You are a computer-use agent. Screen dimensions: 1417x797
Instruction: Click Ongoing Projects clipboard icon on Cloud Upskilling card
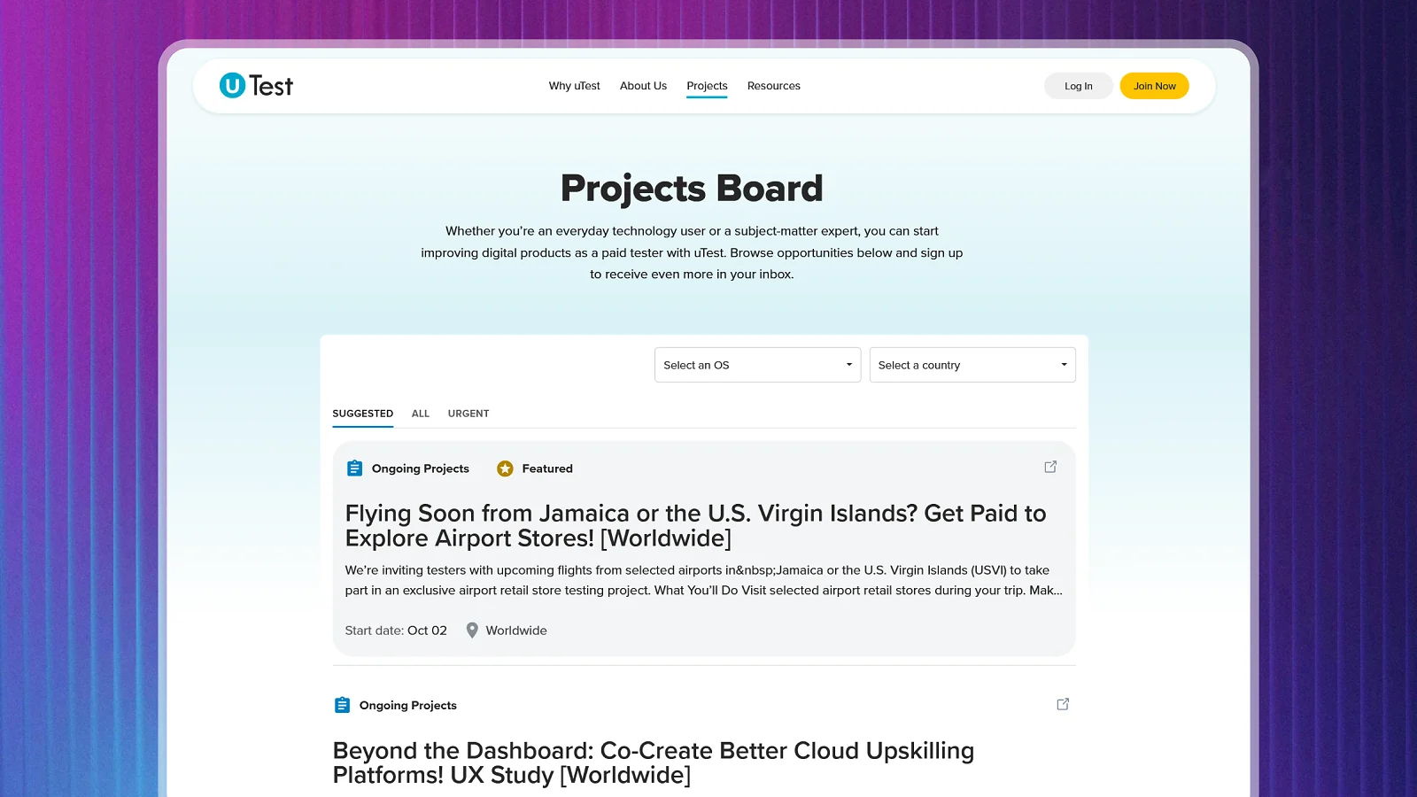[342, 705]
